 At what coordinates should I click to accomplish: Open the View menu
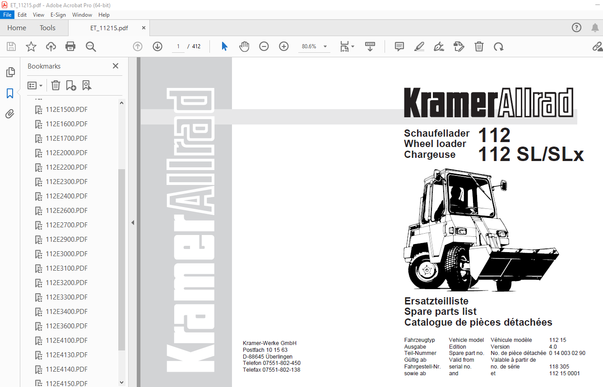tap(39, 15)
